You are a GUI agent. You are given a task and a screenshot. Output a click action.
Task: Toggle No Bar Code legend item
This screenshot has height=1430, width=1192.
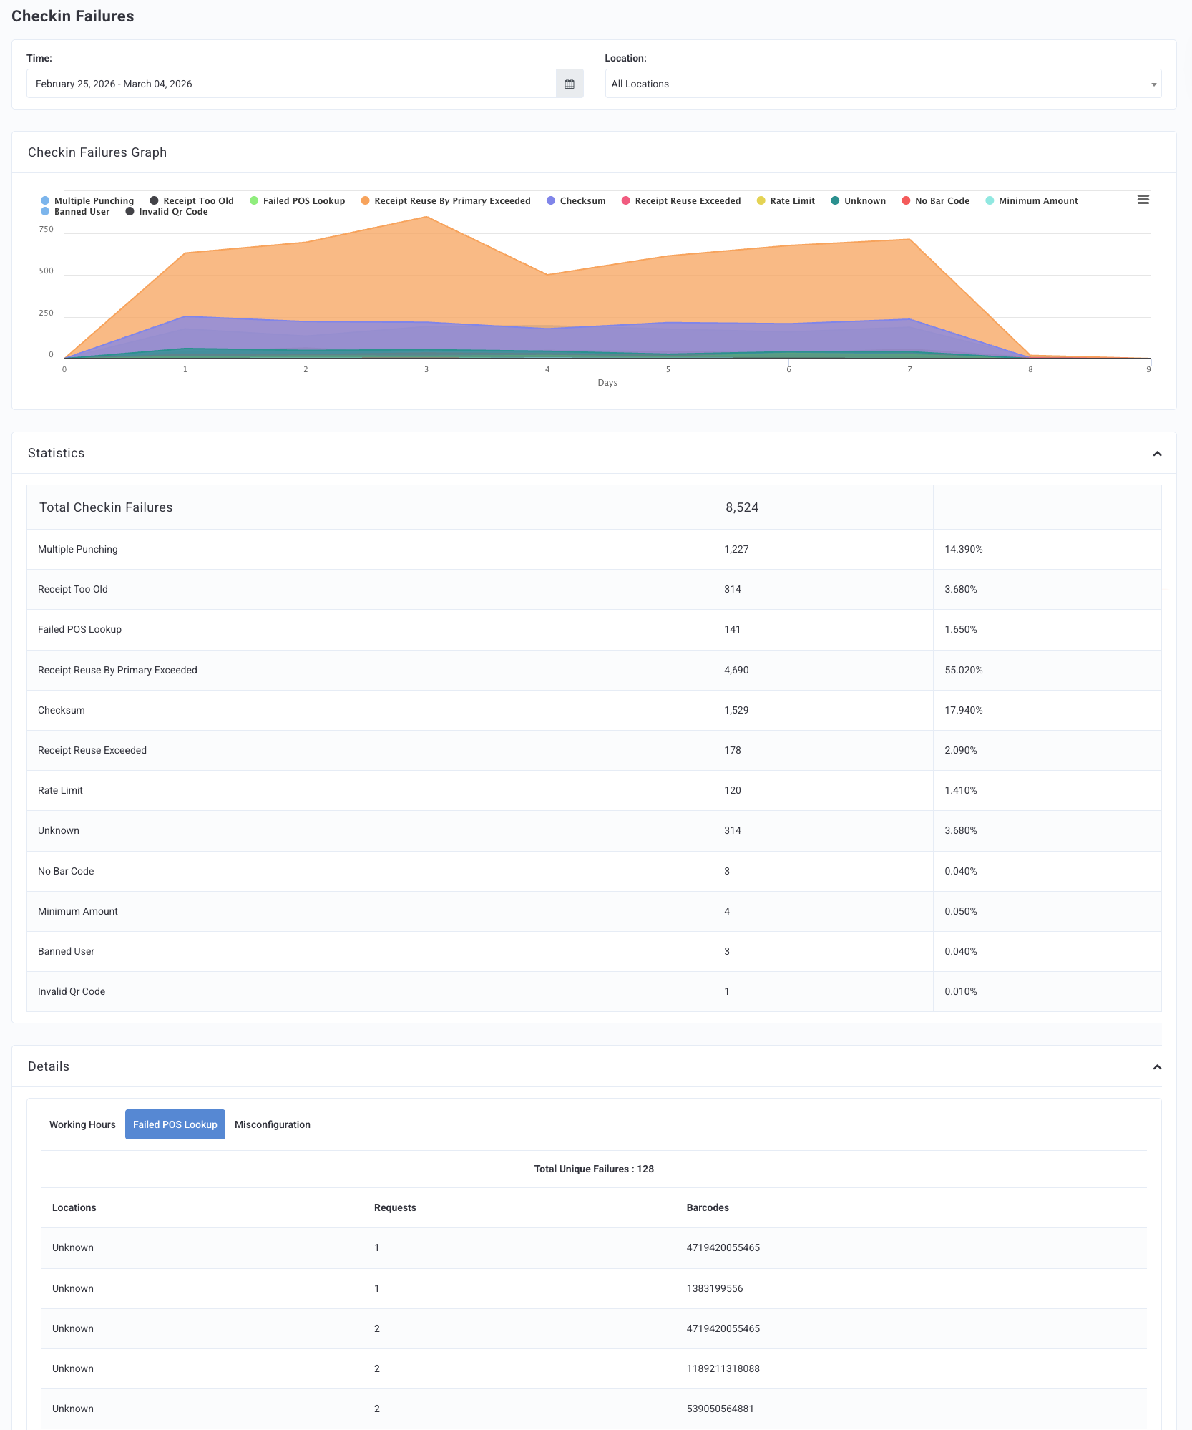pyautogui.click(x=935, y=201)
